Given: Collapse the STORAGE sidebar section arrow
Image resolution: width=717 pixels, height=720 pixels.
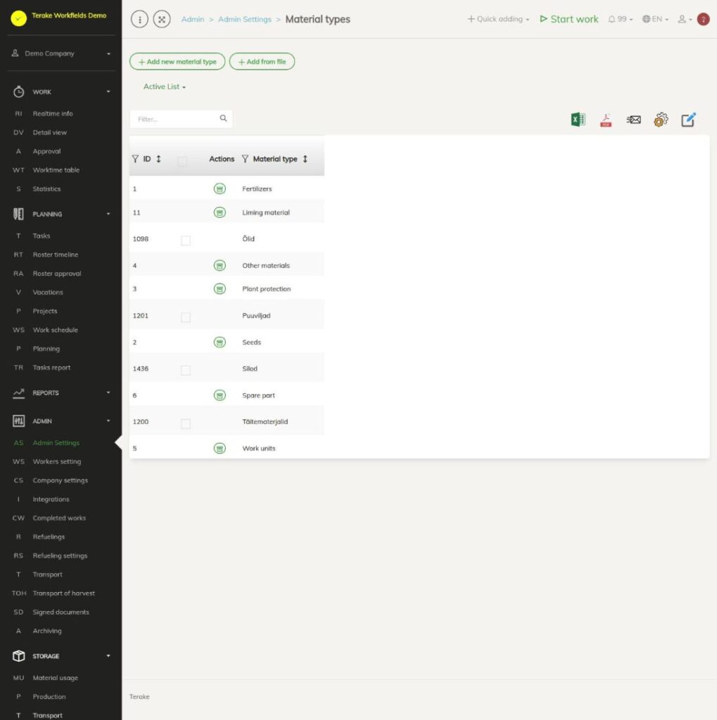Looking at the screenshot, I should point(108,656).
